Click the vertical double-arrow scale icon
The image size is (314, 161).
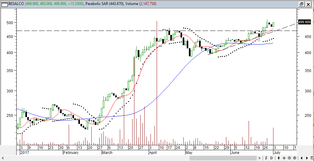point(279,158)
